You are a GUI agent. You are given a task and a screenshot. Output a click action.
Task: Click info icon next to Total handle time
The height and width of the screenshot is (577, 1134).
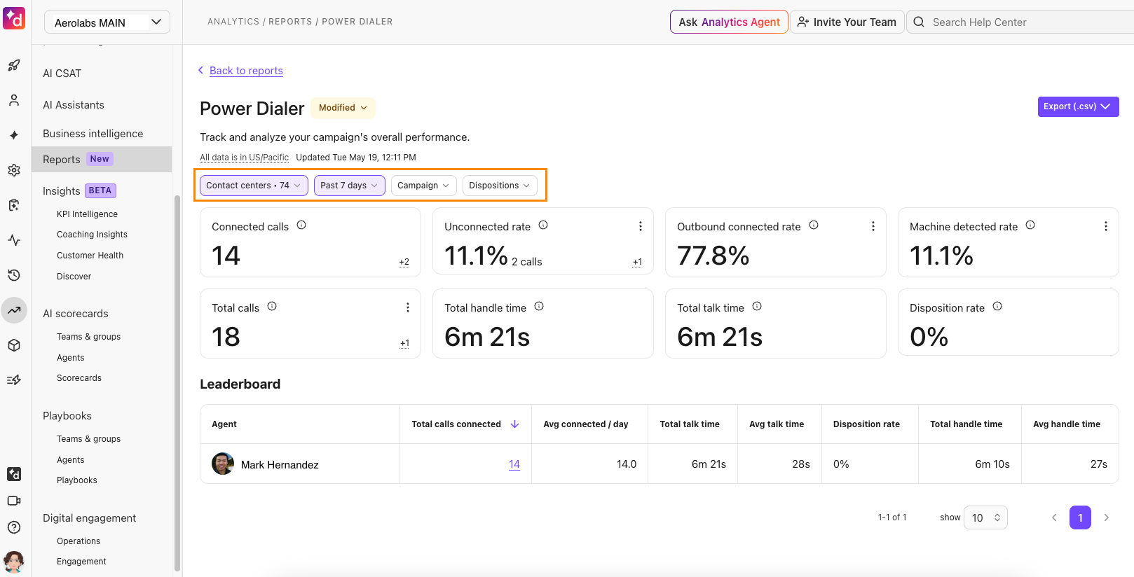539,307
